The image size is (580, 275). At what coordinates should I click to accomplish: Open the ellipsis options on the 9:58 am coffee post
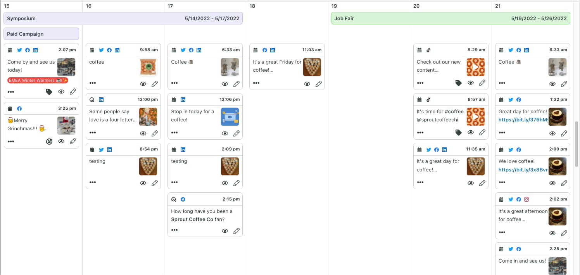93,83
